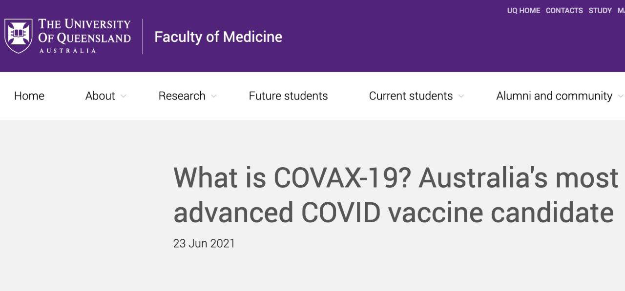Go to the Faculty of Medicine site title
Image resolution: width=625 pixels, height=291 pixels.
pyautogui.click(x=218, y=37)
